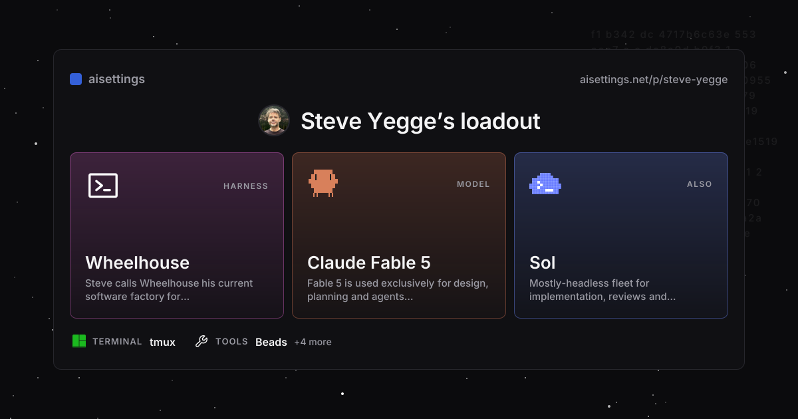This screenshot has width=798, height=419.
Task: Click the orange pixel-art Claude mascot icon
Action: [x=323, y=183]
